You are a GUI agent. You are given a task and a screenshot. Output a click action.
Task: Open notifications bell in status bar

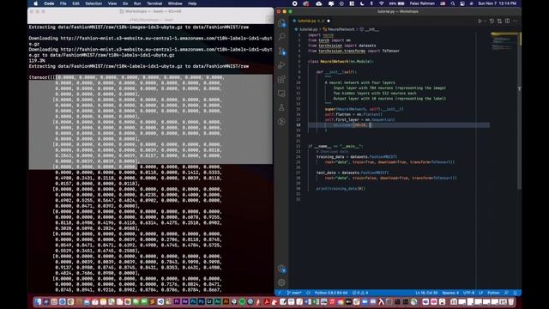515,293
